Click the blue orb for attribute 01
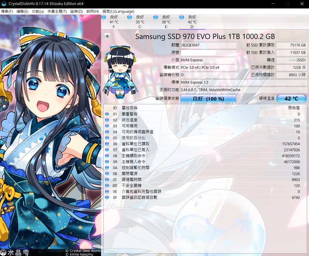Image resolution: width=309 pixels, height=256 pixels. (x=107, y=114)
